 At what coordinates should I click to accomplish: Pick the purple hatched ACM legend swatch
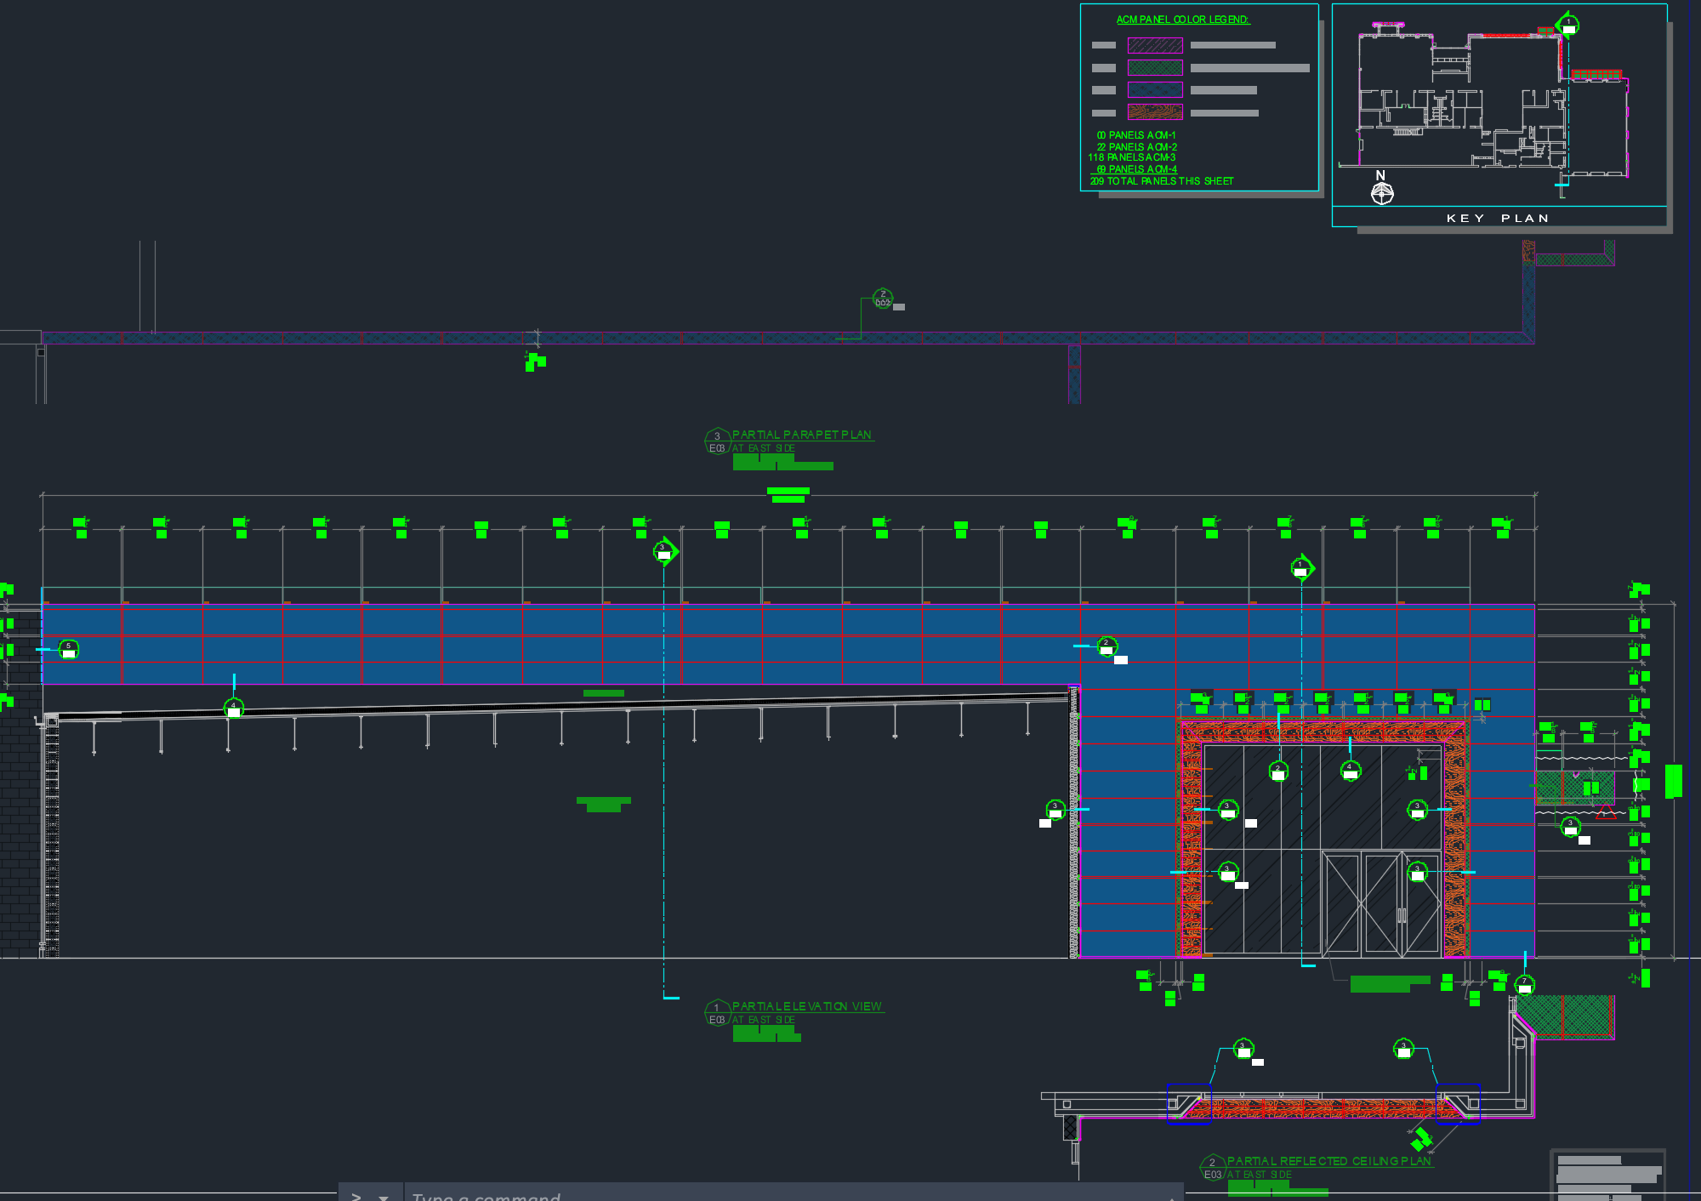1155,45
